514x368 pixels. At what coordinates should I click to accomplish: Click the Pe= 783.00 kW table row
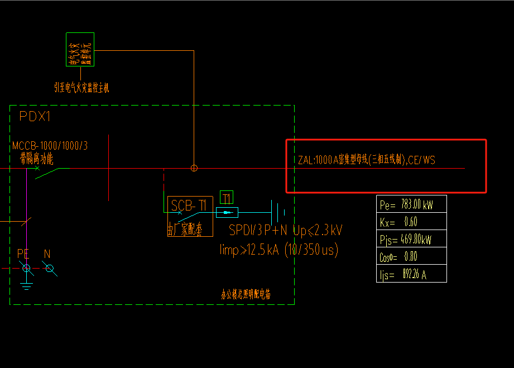click(x=411, y=204)
